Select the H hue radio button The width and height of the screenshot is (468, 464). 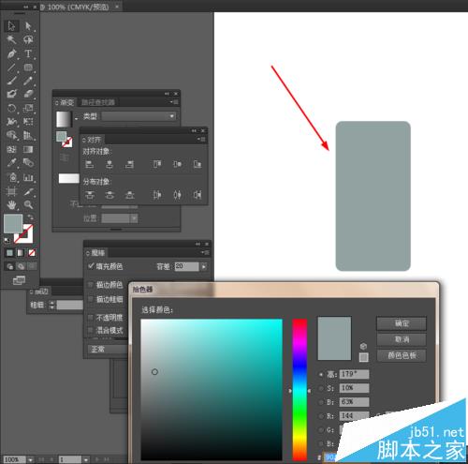tap(321, 374)
